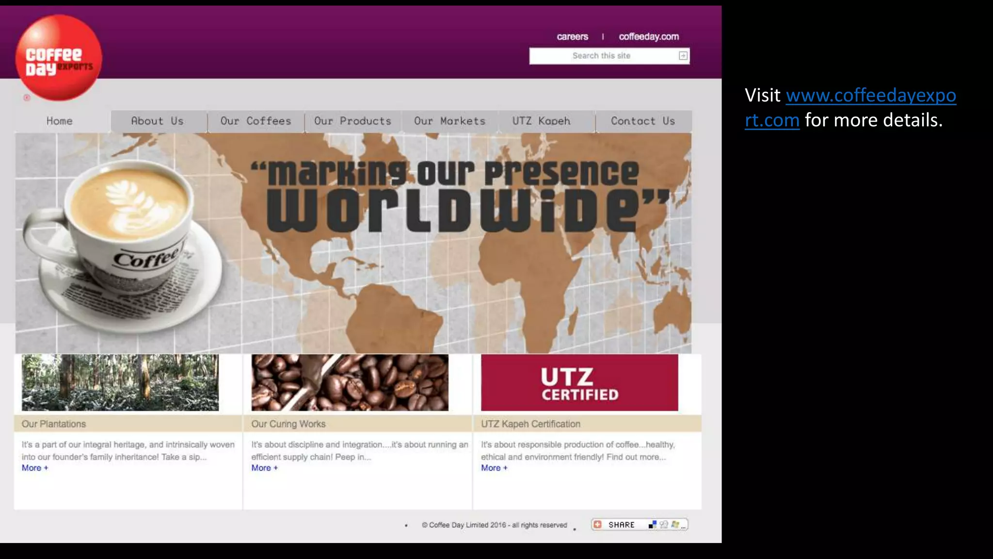
Task: Open the About Us menu
Action: tap(158, 121)
